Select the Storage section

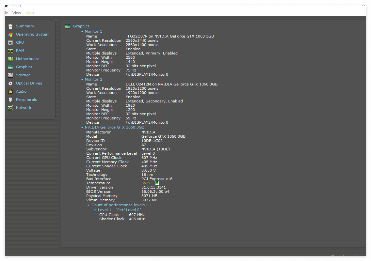23,75
